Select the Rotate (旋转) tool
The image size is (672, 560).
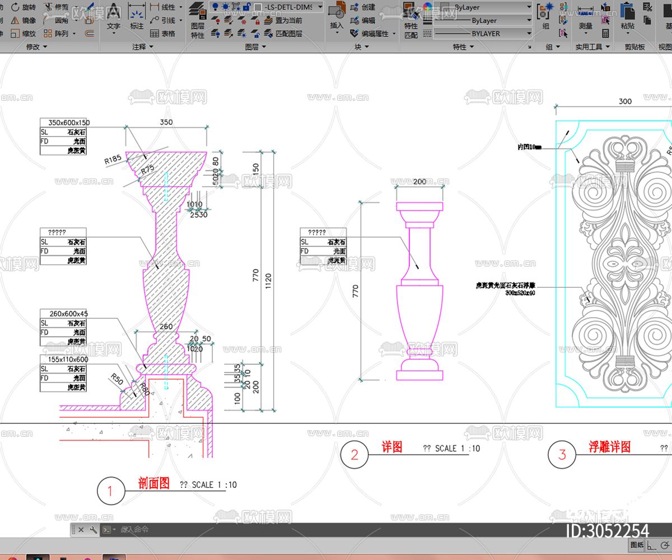[22, 7]
